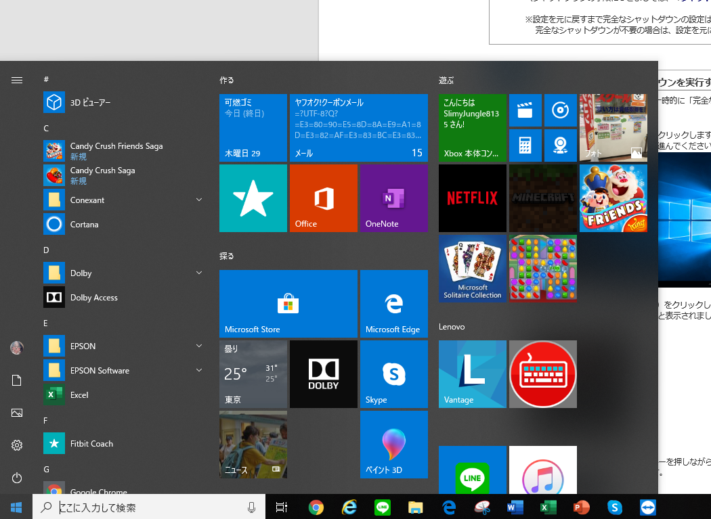Open the Office tile
The height and width of the screenshot is (519, 711).
point(323,198)
